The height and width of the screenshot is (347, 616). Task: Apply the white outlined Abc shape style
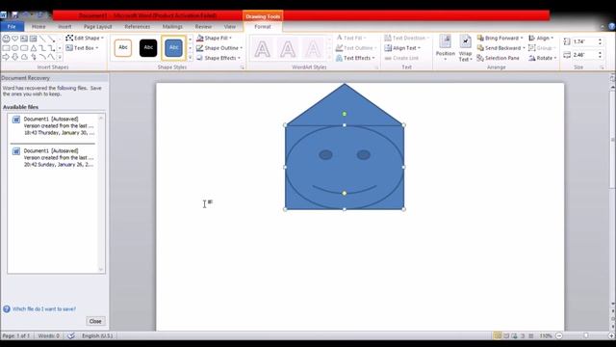tap(123, 47)
